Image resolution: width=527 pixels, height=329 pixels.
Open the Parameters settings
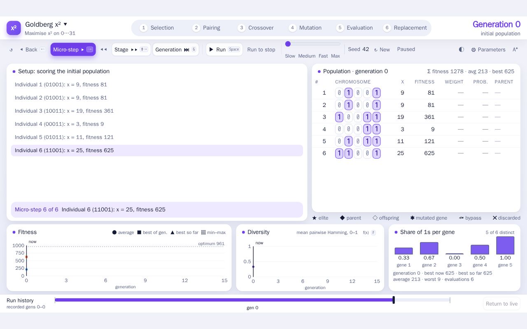pos(488,50)
